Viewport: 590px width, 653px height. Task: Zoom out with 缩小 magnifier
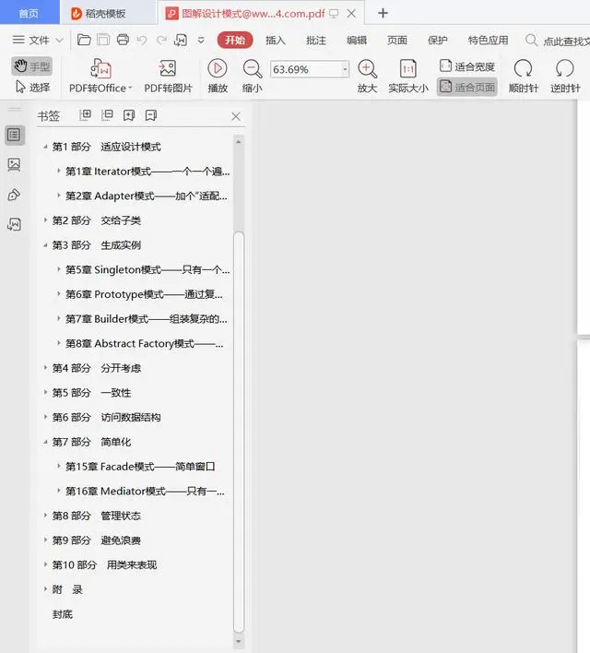253,76
